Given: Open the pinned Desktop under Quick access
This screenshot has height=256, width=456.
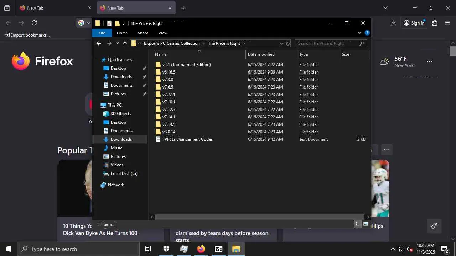Looking at the screenshot, I should coord(118,68).
